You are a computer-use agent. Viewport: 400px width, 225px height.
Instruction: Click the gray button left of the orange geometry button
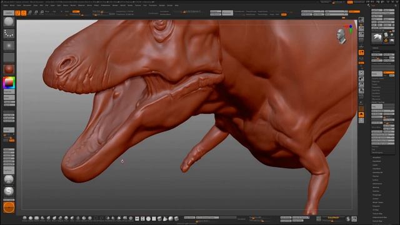tap(377, 74)
